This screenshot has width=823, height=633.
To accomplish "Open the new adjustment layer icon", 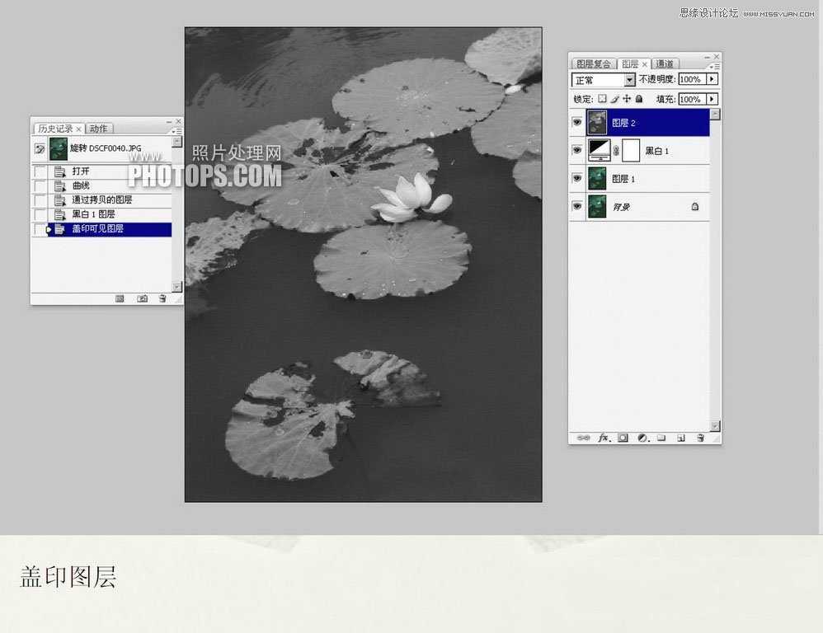I will pyautogui.click(x=644, y=438).
